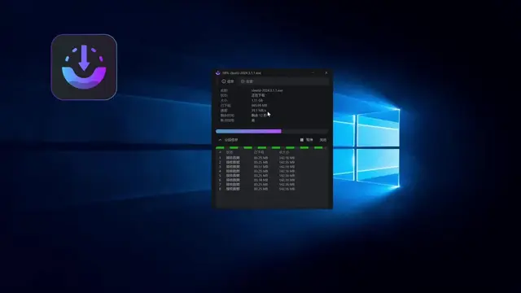Select connection row number 4
The image size is (521, 293).
(x=272, y=171)
